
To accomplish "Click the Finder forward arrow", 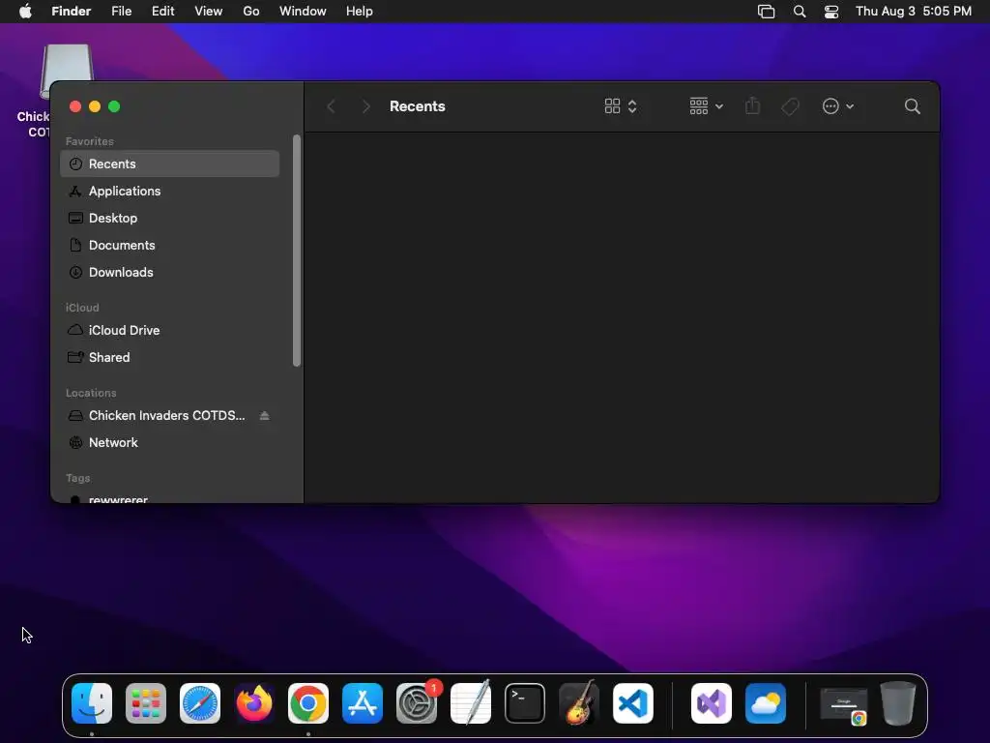I will tap(365, 106).
